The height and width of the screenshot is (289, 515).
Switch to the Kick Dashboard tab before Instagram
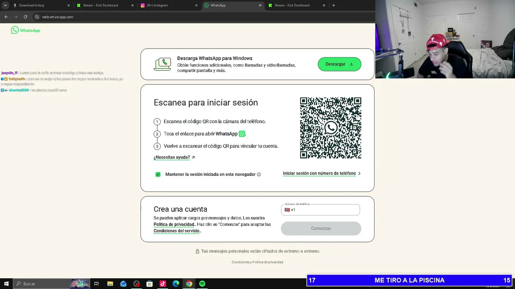105,5
